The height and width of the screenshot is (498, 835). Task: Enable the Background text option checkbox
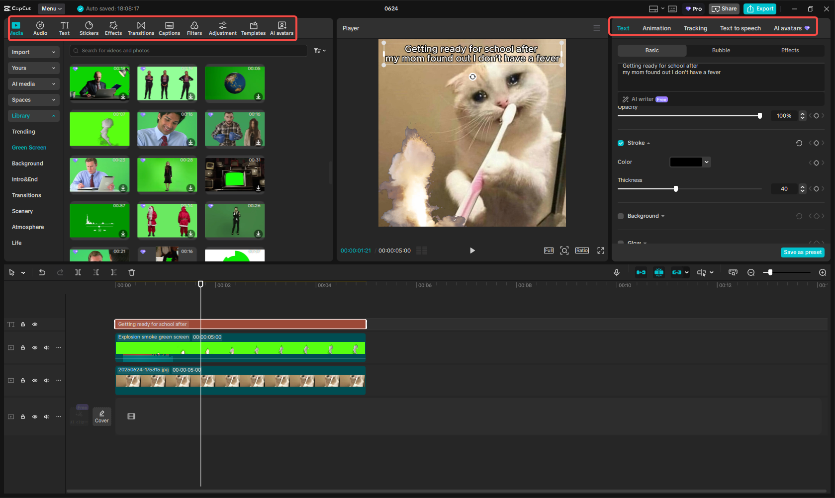[x=621, y=216]
